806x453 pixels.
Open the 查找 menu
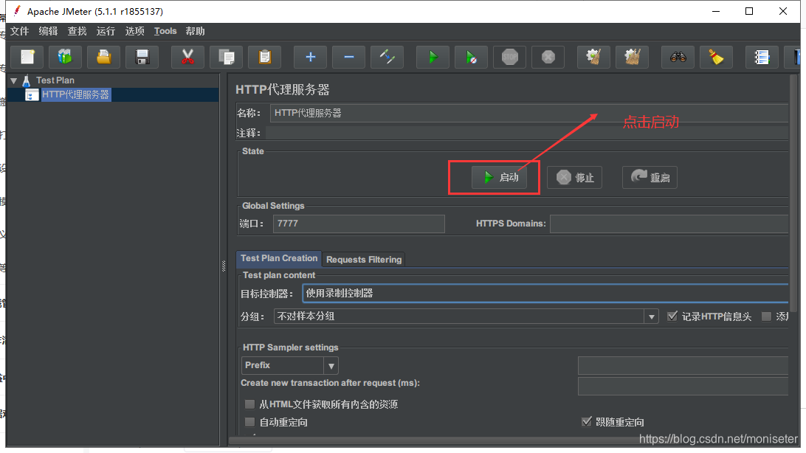click(77, 31)
